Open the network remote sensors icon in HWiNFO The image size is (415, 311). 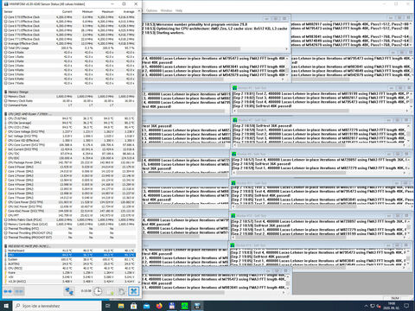click(69, 291)
